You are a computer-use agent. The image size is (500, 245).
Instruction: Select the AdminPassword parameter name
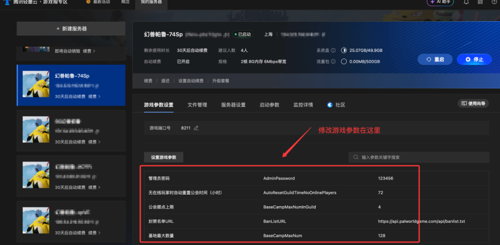coord(279,178)
